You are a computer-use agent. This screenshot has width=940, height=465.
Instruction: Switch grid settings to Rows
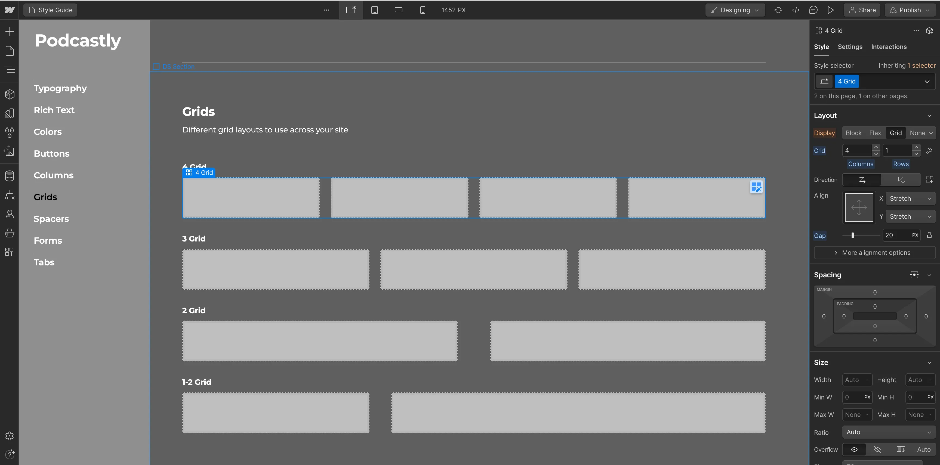point(900,164)
